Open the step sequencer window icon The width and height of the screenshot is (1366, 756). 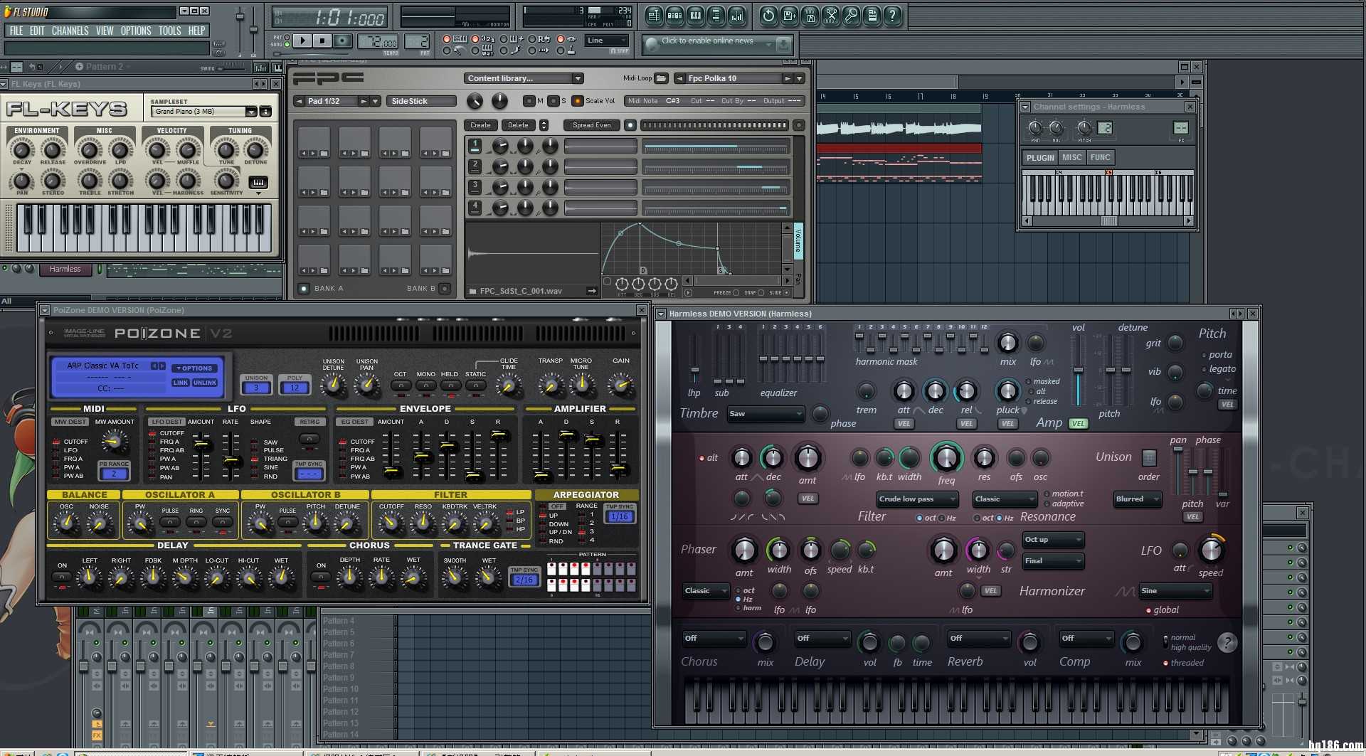[x=674, y=16]
